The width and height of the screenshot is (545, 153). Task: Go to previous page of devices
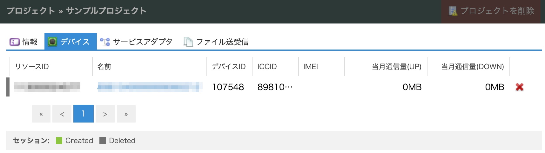point(62,114)
